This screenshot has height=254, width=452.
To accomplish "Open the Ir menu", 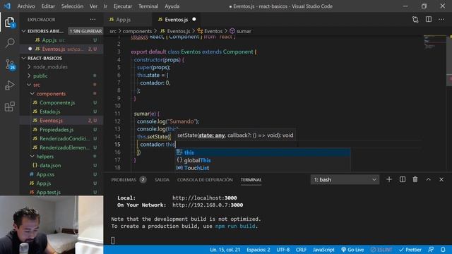I will [x=105, y=6].
